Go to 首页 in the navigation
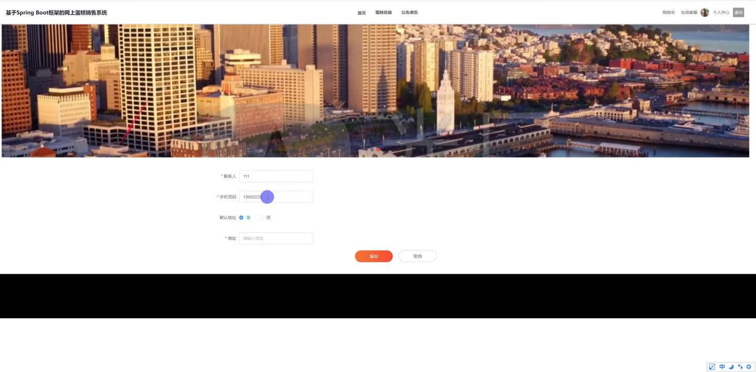Viewport: 756px width, 372px height. (362, 13)
